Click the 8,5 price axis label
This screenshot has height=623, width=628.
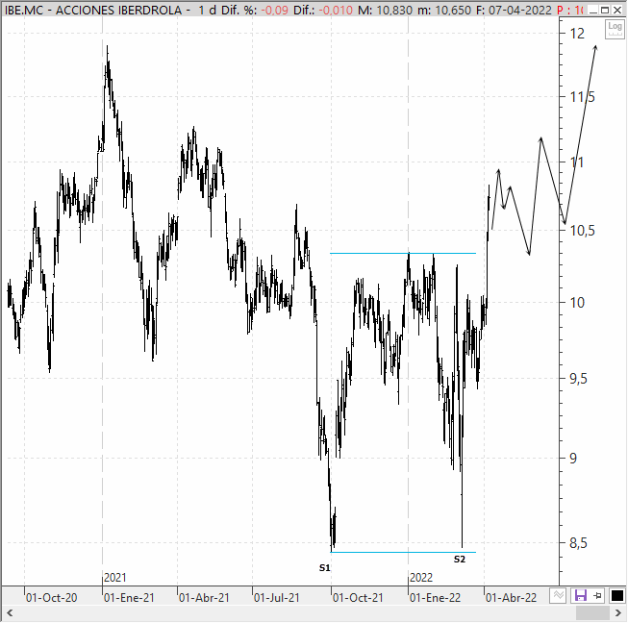[x=578, y=543]
